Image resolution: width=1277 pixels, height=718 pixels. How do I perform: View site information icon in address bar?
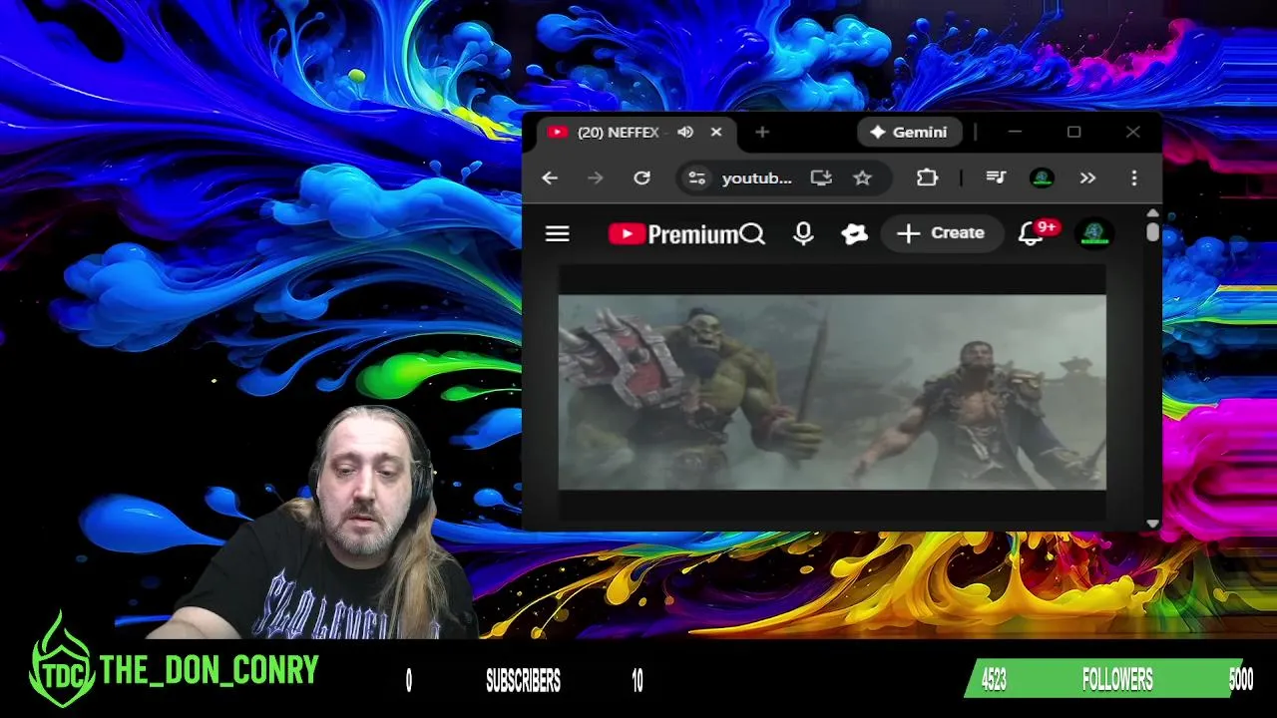[697, 178]
